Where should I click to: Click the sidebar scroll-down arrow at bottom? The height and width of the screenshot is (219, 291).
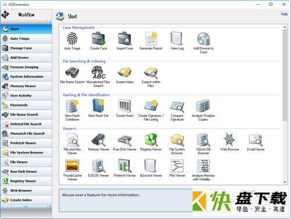pyautogui.click(x=26, y=207)
